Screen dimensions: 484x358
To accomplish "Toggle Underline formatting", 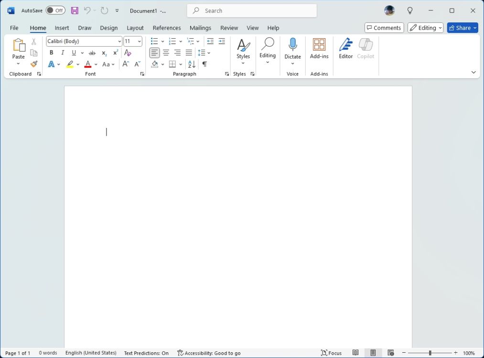I will click(74, 53).
